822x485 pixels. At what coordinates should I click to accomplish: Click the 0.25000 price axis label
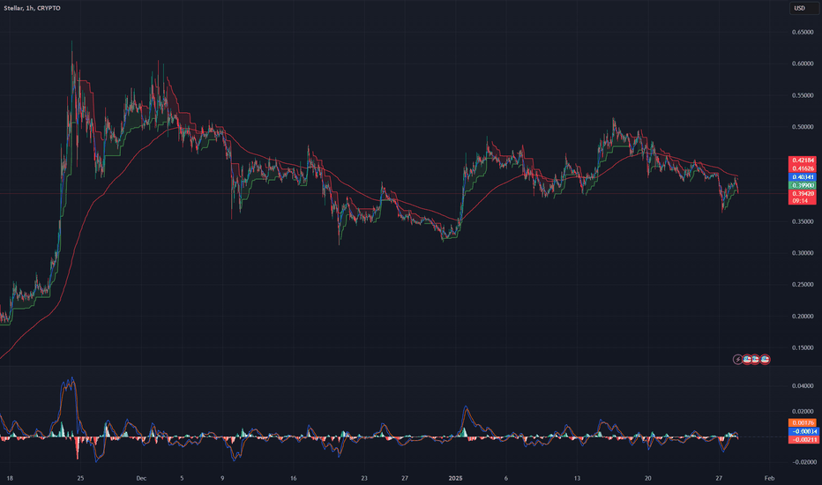(803, 285)
